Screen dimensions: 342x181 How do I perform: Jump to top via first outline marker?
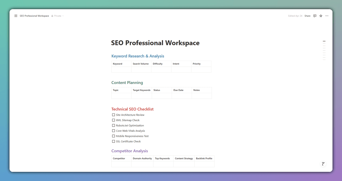pos(324,41)
